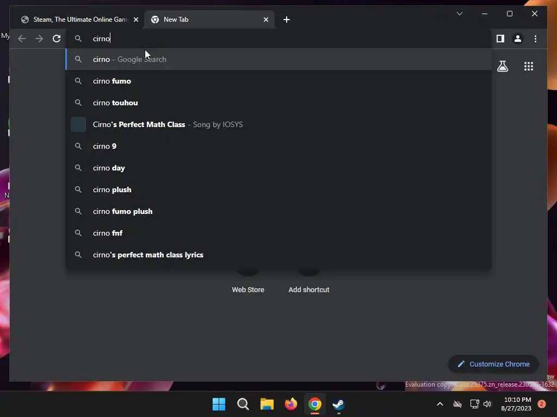Screen dimensions: 557x417
Task: Switch to the Steam tab
Action: pos(78,20)
